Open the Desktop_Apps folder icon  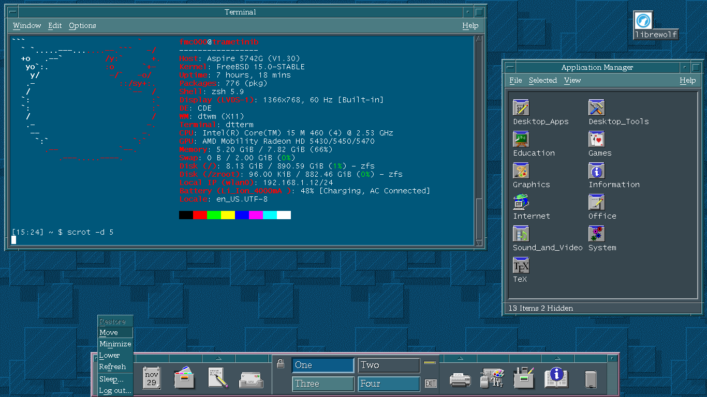521,108
